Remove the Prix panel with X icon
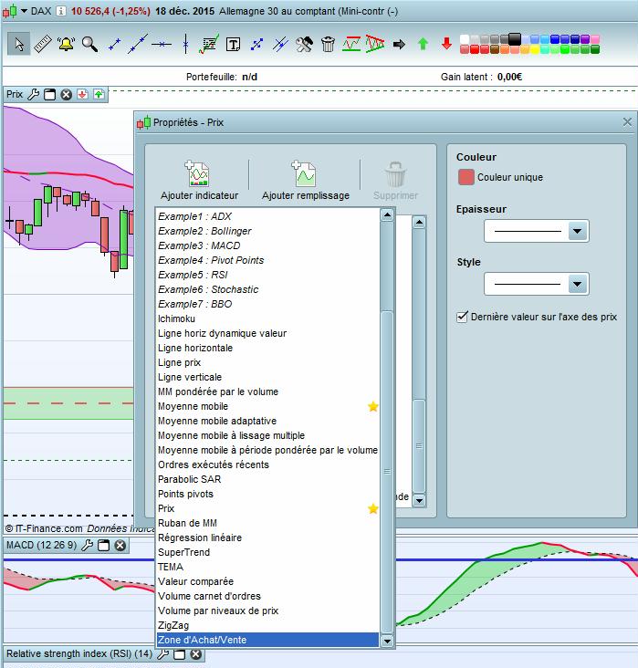 [x=66, y=94]
